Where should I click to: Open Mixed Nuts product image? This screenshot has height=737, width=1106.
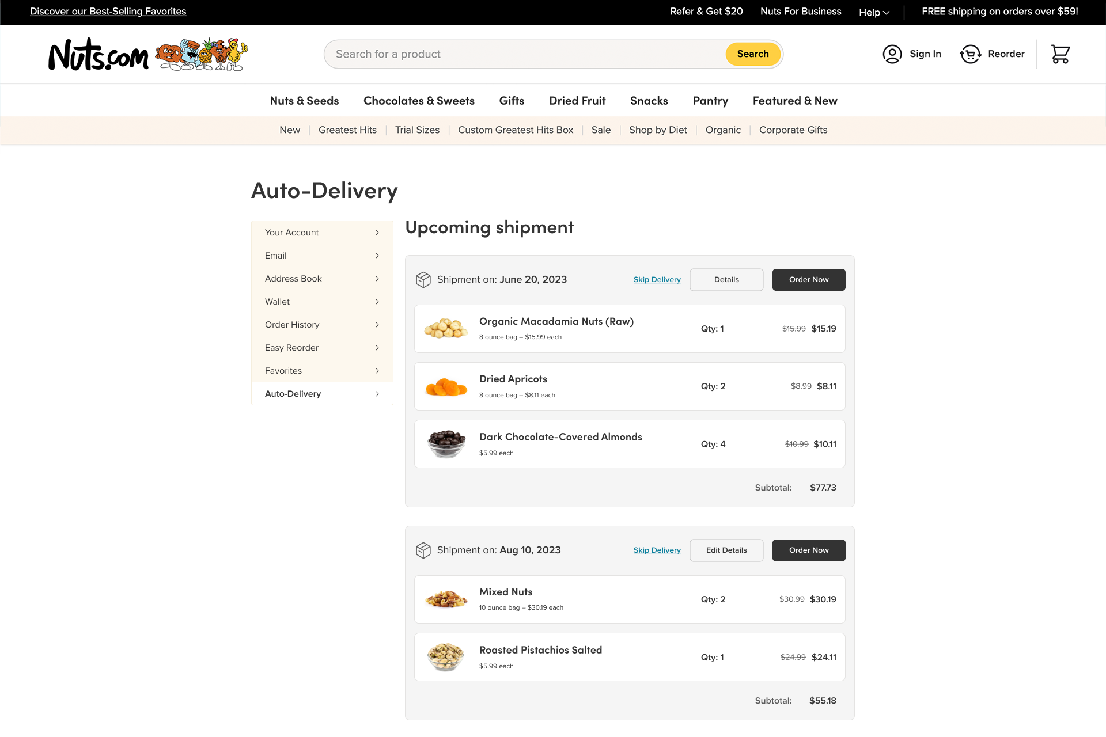pyautogui.click(x=446, y=599)
